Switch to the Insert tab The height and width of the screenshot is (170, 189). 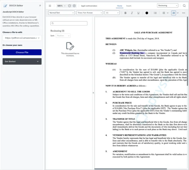point(129,6)
